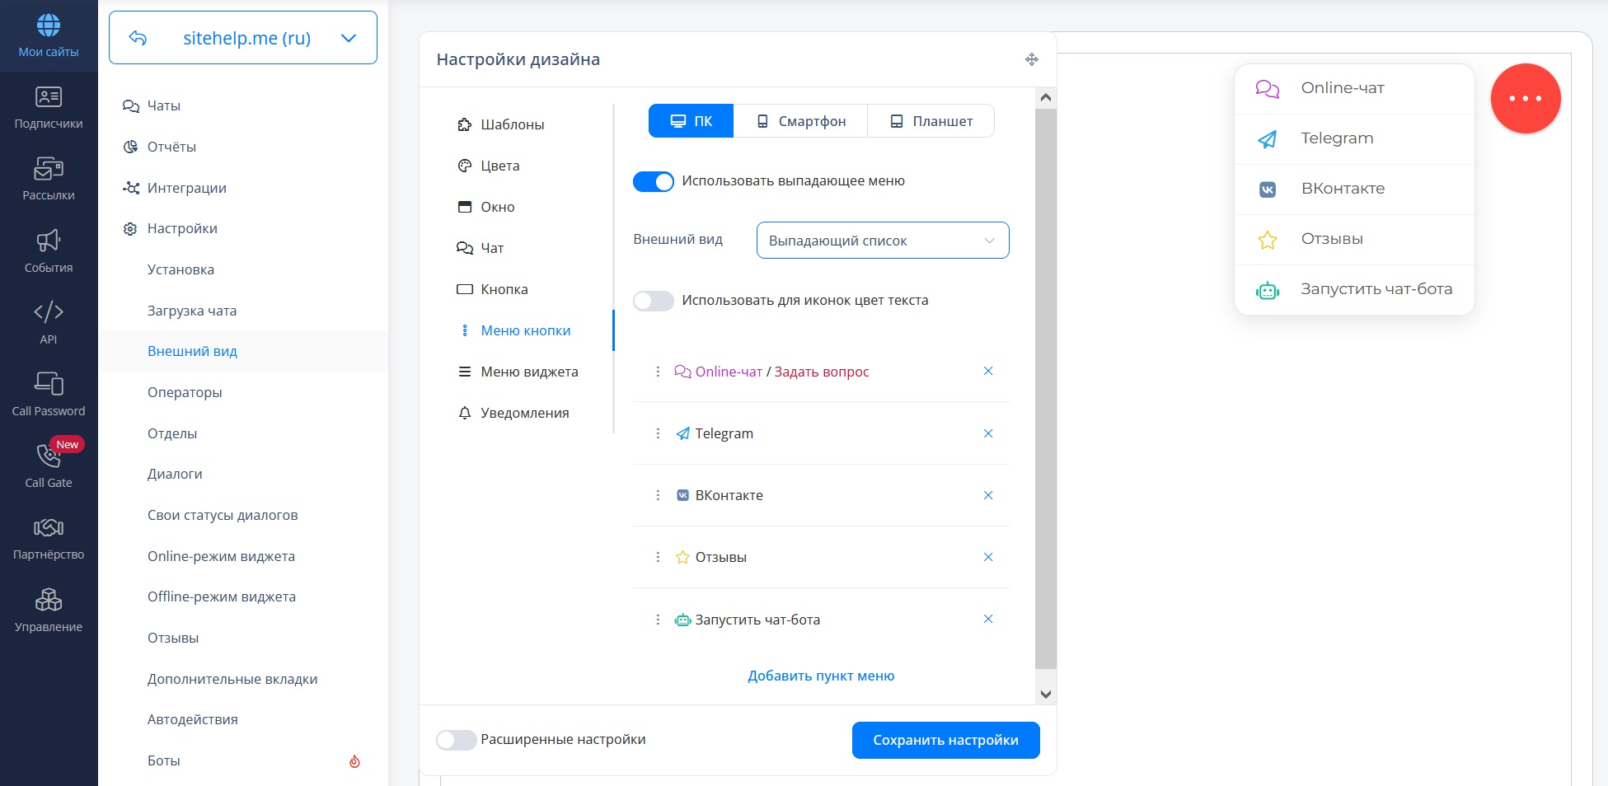Open the API section icon
Screen dimensions: 1608x786
click(x=49, y=312)
